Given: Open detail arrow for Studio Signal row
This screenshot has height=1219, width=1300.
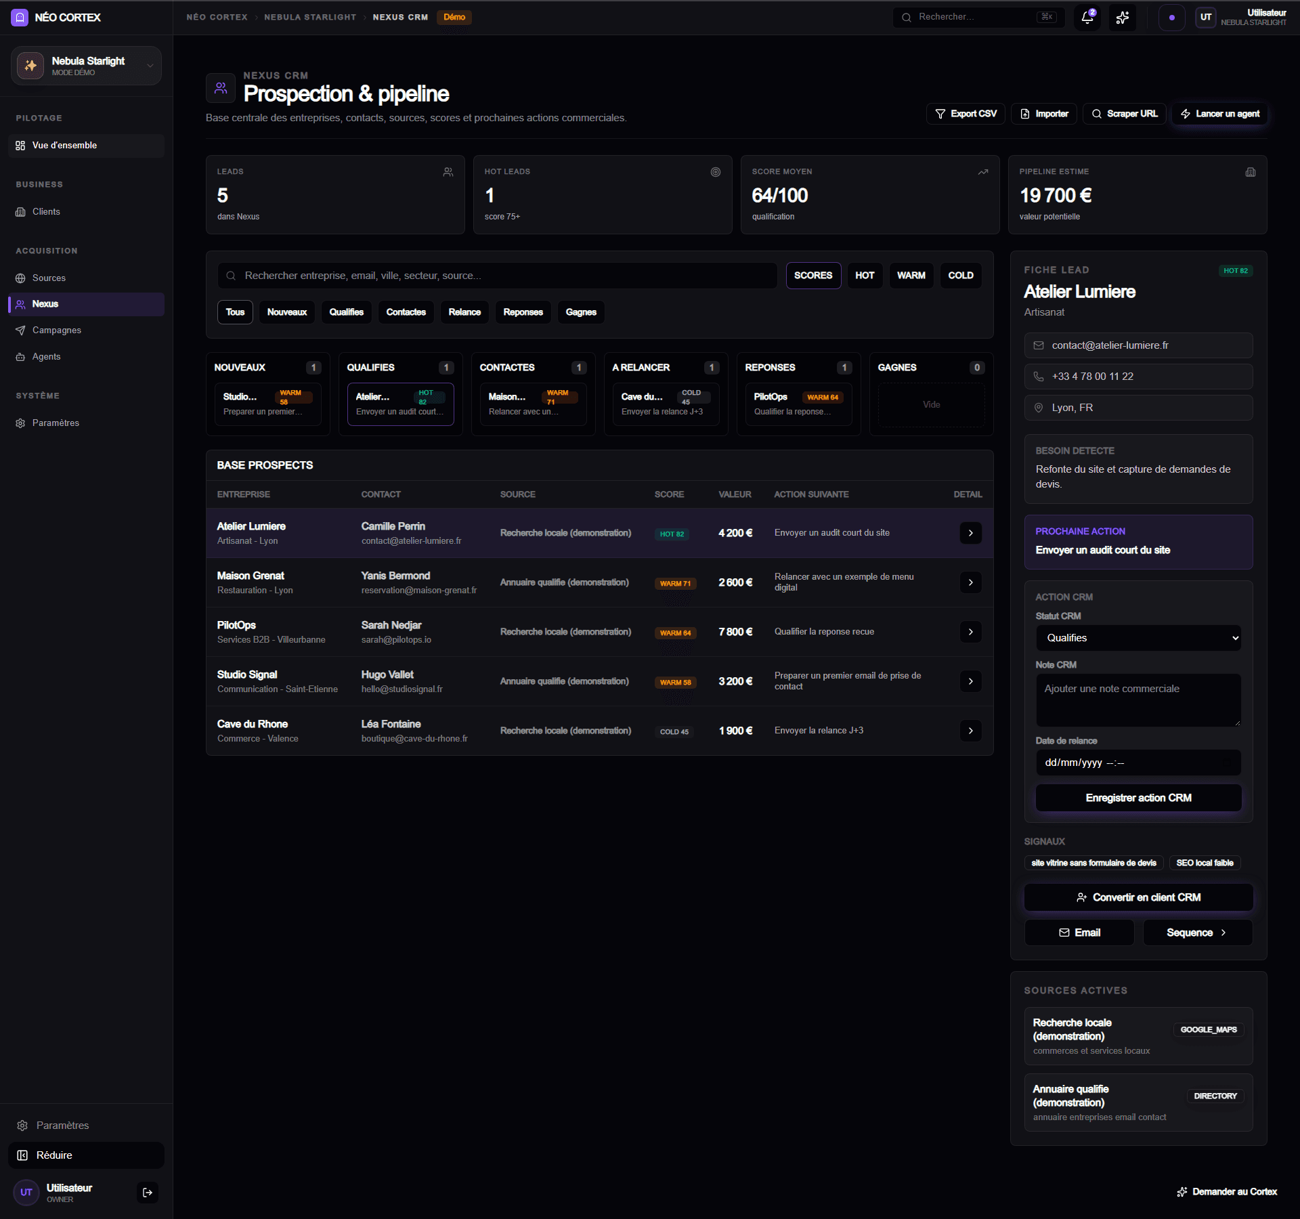Looking at the screenshot, I should 971,681.
